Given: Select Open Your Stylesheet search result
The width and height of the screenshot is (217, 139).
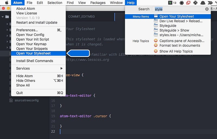Looking at the screenshot, I should point(168,16).
